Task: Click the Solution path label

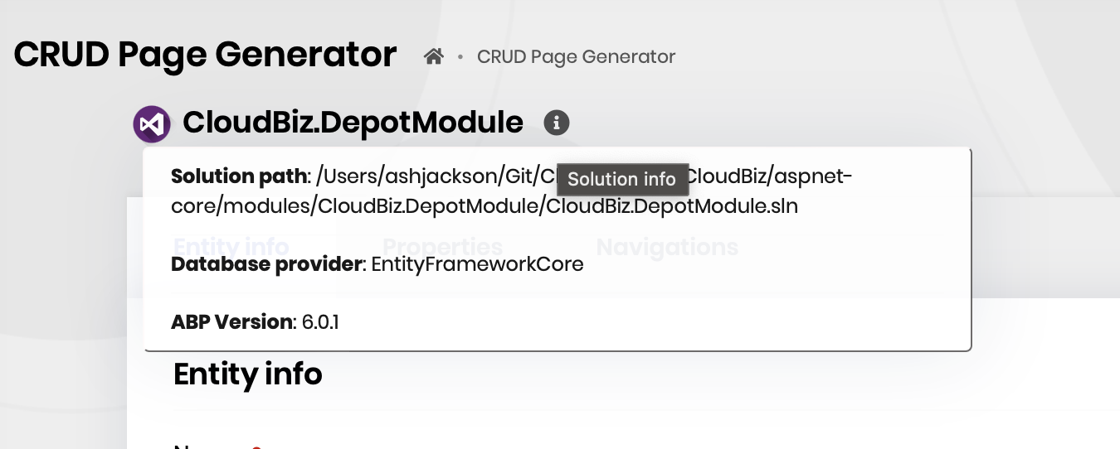Action: [239, 176]
